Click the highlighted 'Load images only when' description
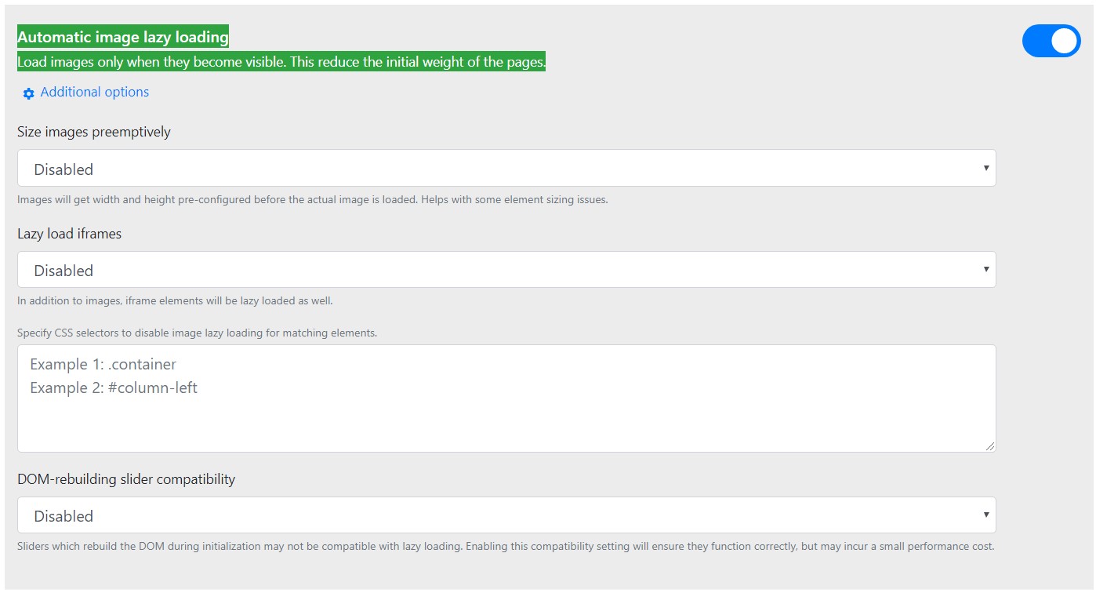 click(281, 62)
